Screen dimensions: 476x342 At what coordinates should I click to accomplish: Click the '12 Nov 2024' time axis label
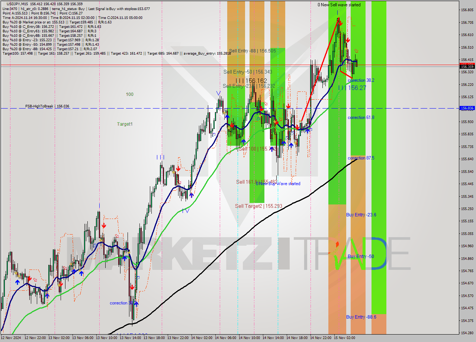click(x=11, y=338)
